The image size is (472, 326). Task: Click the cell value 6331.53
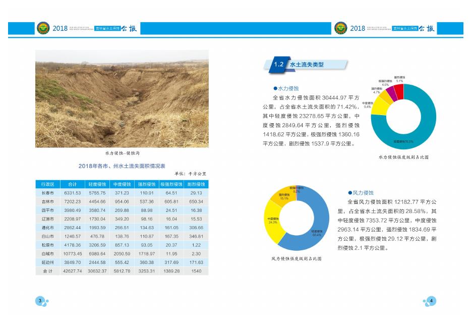[72, 193]
